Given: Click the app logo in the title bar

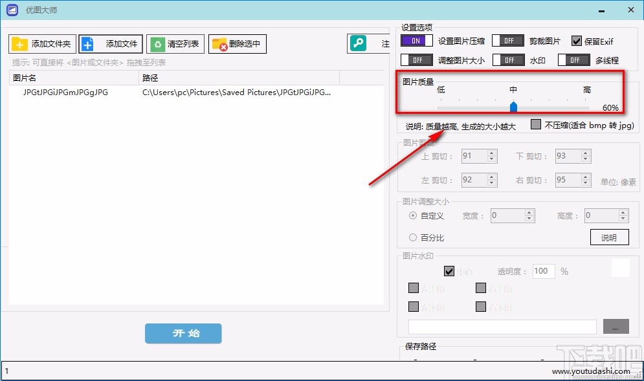Looking at the screenshot, I should [11, 10].
